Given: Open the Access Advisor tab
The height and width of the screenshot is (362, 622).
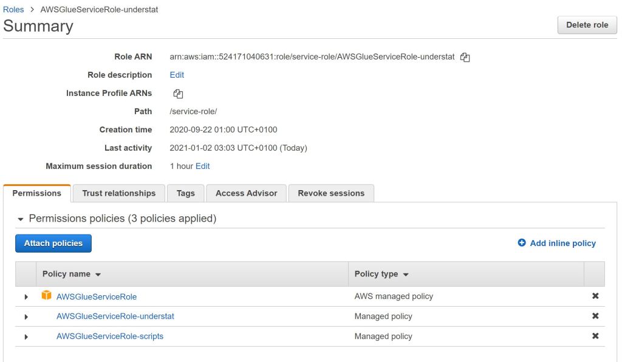Looking at the screenshot, I should point(246,193).
